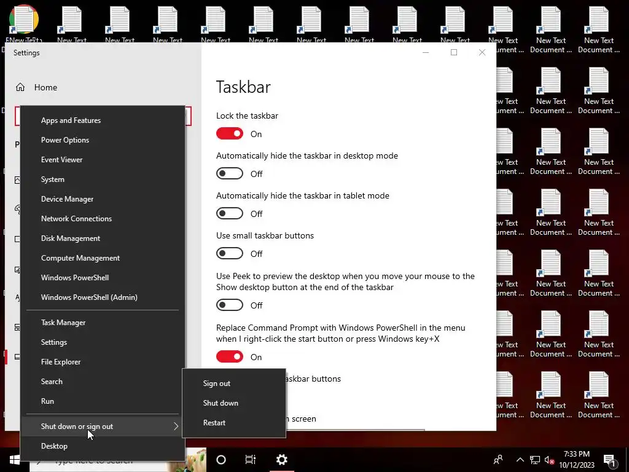Open the network status tray icon

[x=535, y=460]
